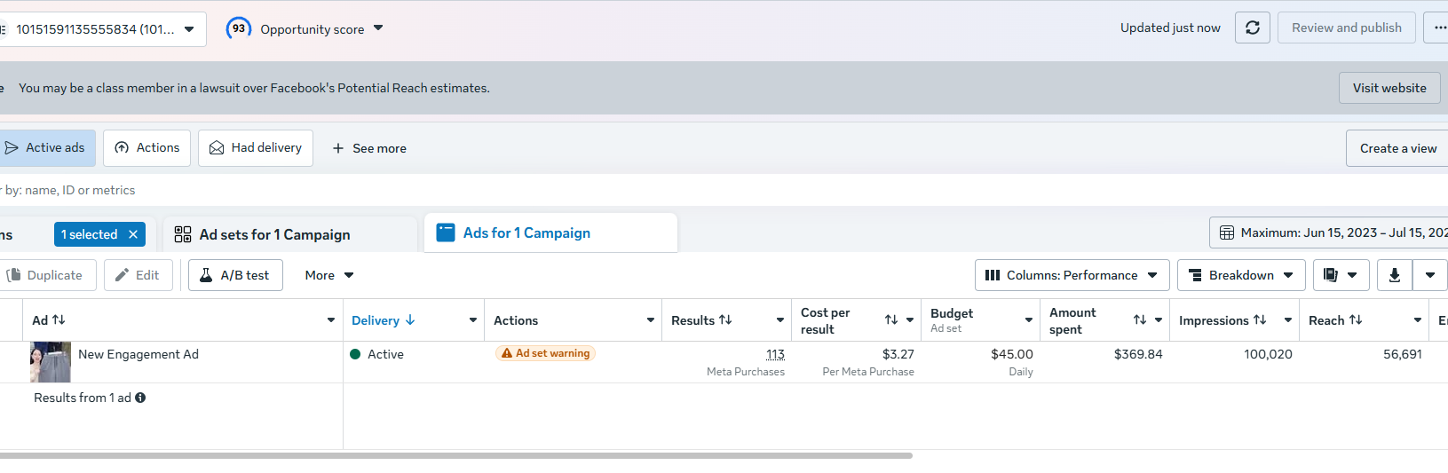
Task: Toggle the Had delivery filter
Action: [x=256, y=148]
